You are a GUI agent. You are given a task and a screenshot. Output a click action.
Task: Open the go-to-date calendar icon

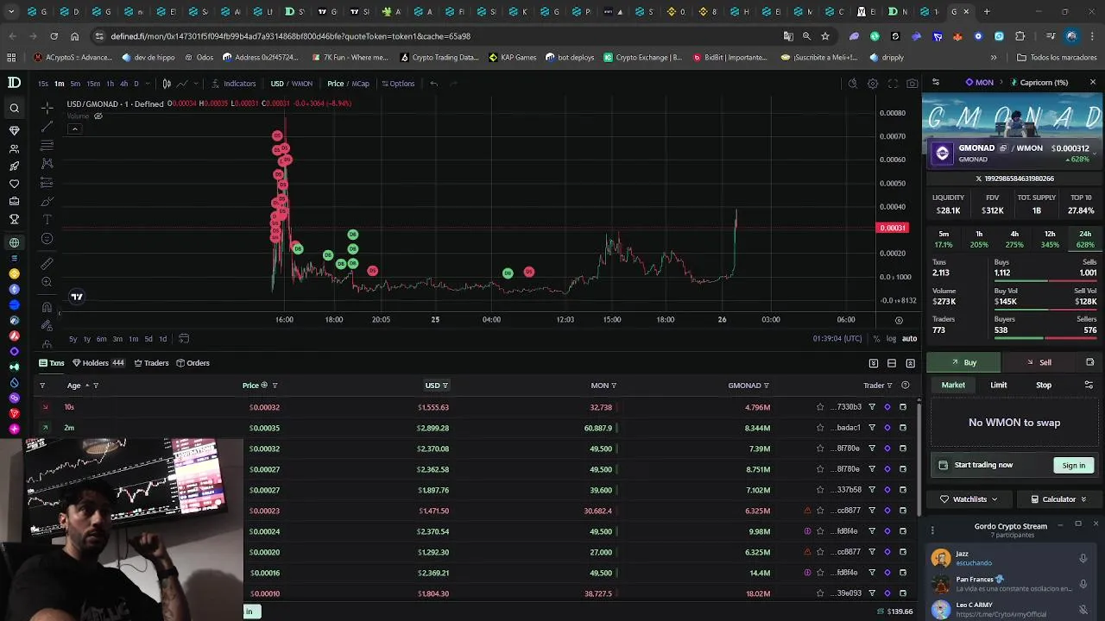coord(184,339)
